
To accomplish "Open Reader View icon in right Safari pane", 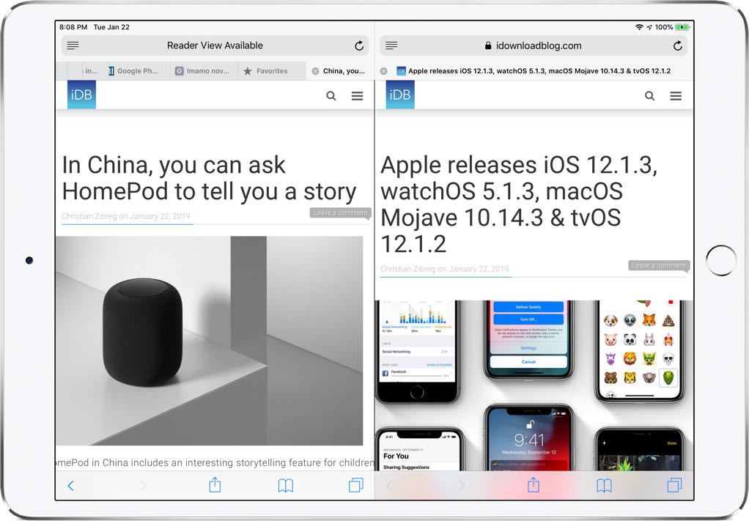I will 391,45.
